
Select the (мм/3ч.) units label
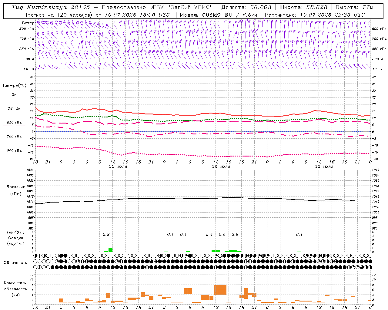(x=16, y=232)
